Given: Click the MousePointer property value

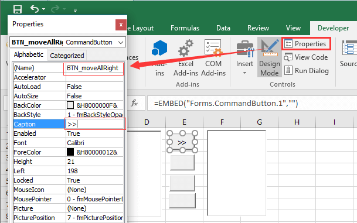Looking at the screenshot, I should pos(94,199).
